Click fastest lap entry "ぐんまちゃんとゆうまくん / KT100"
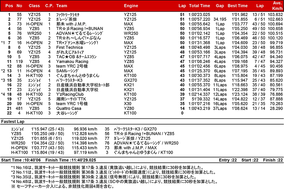The width and height of the screenshot is (284, 189). (x=144, y=152)
